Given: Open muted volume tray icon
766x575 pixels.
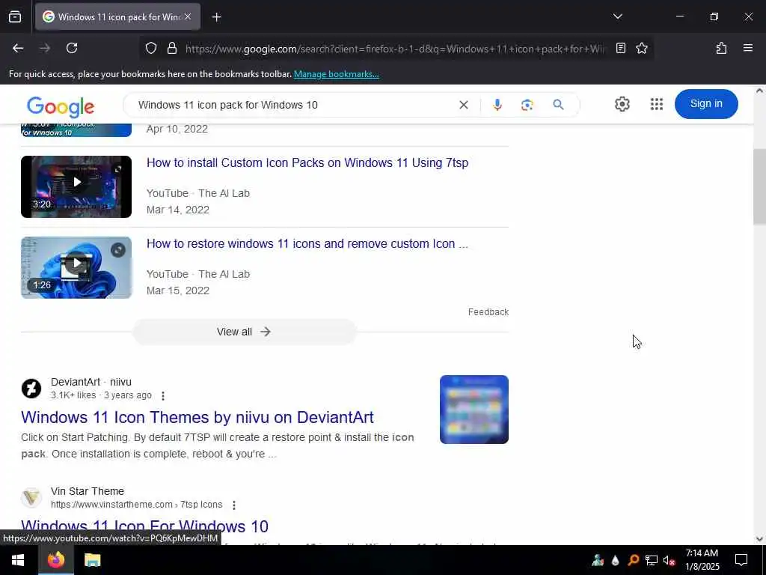Looking at the screenshot, I should click(669, 560).
